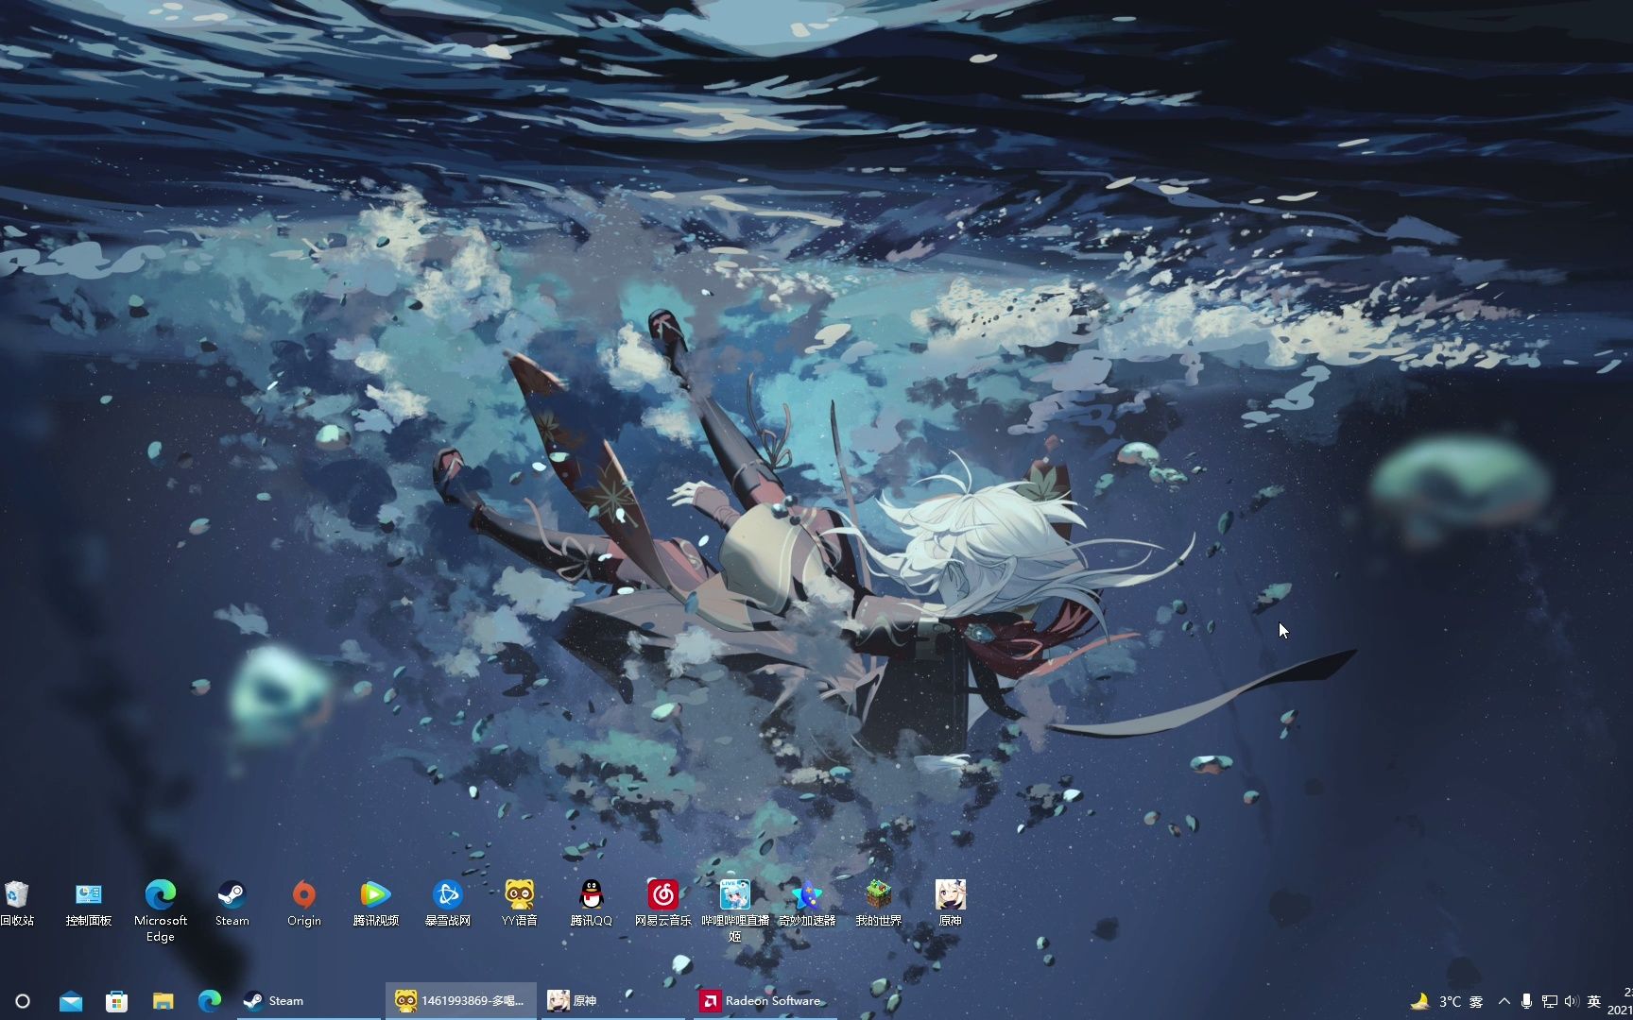
Task: Open the taskbar clock and date
Action: click(1620, 1001)
